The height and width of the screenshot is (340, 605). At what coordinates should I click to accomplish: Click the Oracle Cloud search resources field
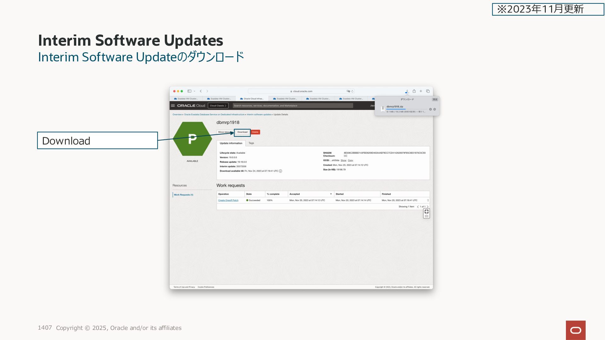point(293,106)
